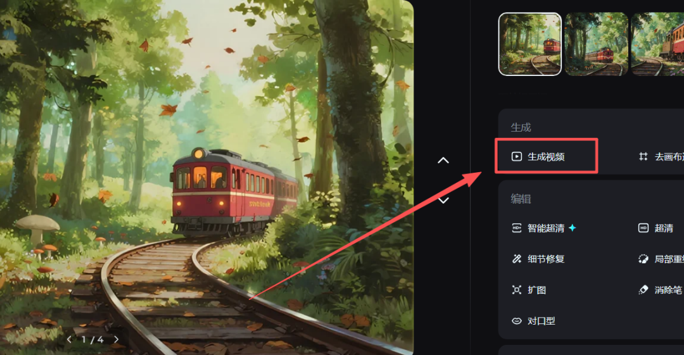Select the first train thumbnail
Screen dimensions: 684x355
[530, 44]
